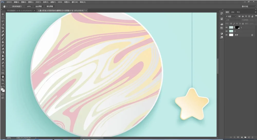
Task: Click the foreground color swatch
Action: 2,89
